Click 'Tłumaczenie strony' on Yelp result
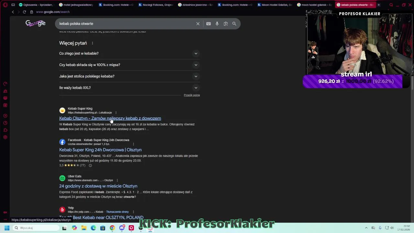 [117, 212]
